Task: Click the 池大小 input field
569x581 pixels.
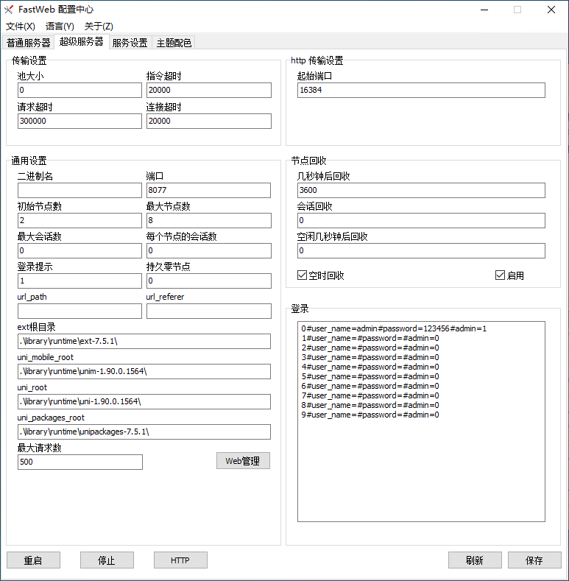Action: point(79,90)
